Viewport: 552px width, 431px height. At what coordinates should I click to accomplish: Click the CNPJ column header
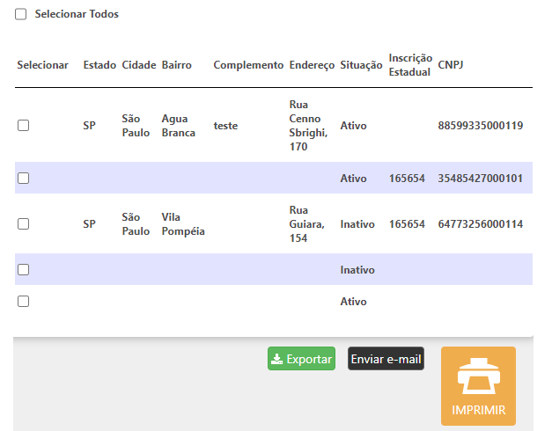[x=450, y=65]
